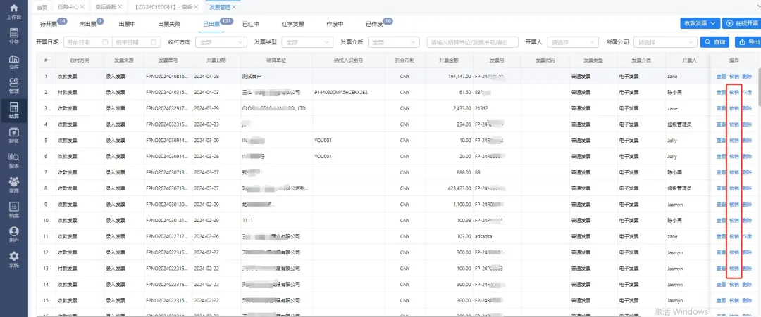Open the 用户 user sidebar module

point(14,235)
